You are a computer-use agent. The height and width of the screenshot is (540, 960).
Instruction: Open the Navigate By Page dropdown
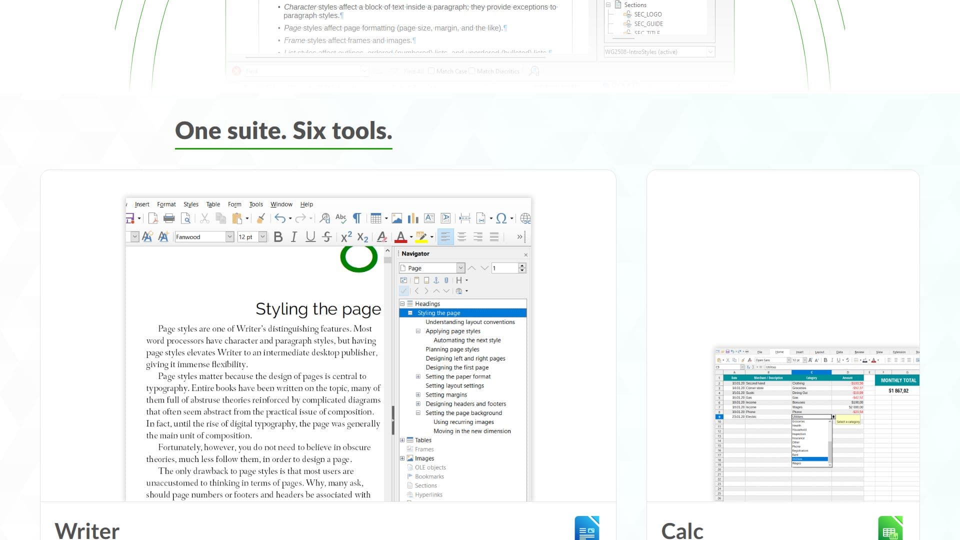click(460, 268)
